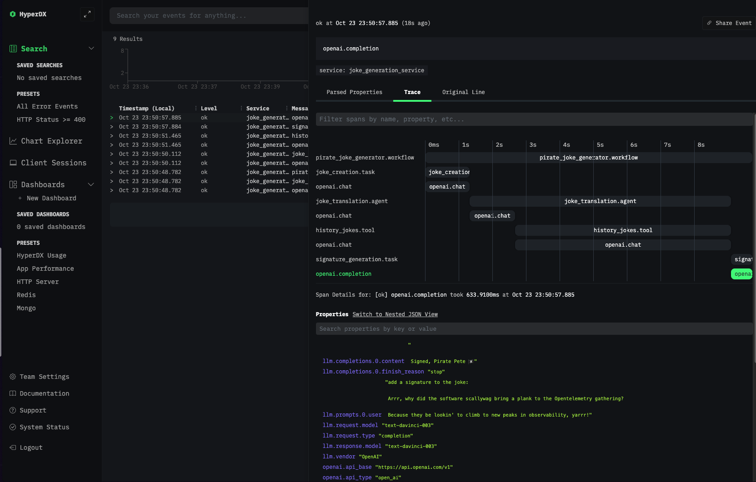Expand the highlighted 23:50:57.885 row arrow

112,118
